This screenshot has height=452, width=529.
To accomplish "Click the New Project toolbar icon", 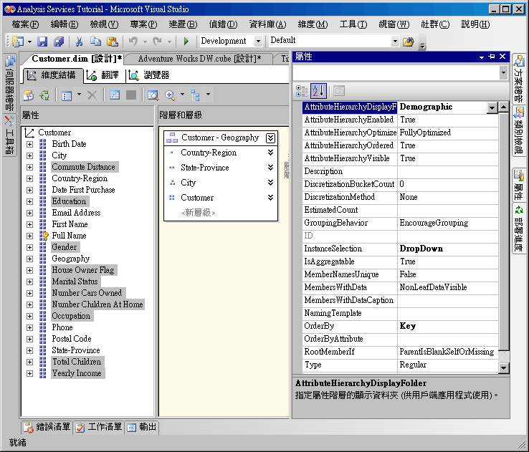I will (17, 42).
